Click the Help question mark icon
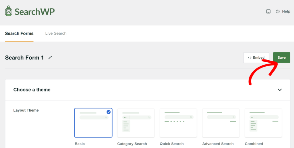 tap(278, 12)
